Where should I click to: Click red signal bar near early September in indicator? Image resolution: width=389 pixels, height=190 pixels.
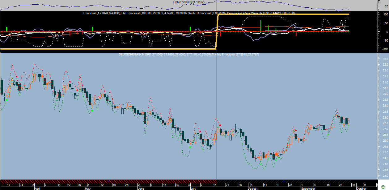point(296,34)
